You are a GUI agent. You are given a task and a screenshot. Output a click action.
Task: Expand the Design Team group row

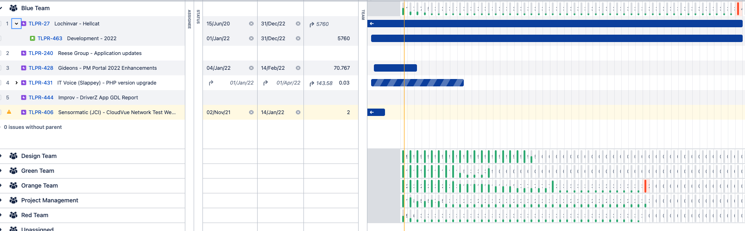(1, 156)
